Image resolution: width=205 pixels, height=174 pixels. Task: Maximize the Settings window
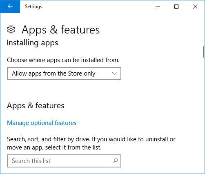coord(176,7)
